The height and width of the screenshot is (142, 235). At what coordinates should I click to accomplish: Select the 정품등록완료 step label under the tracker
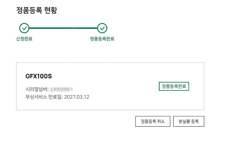(x=102, y=39)
